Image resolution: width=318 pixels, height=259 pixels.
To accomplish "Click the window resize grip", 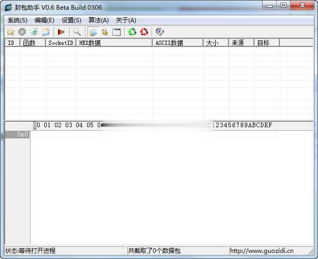I will (x=311, y=252).
